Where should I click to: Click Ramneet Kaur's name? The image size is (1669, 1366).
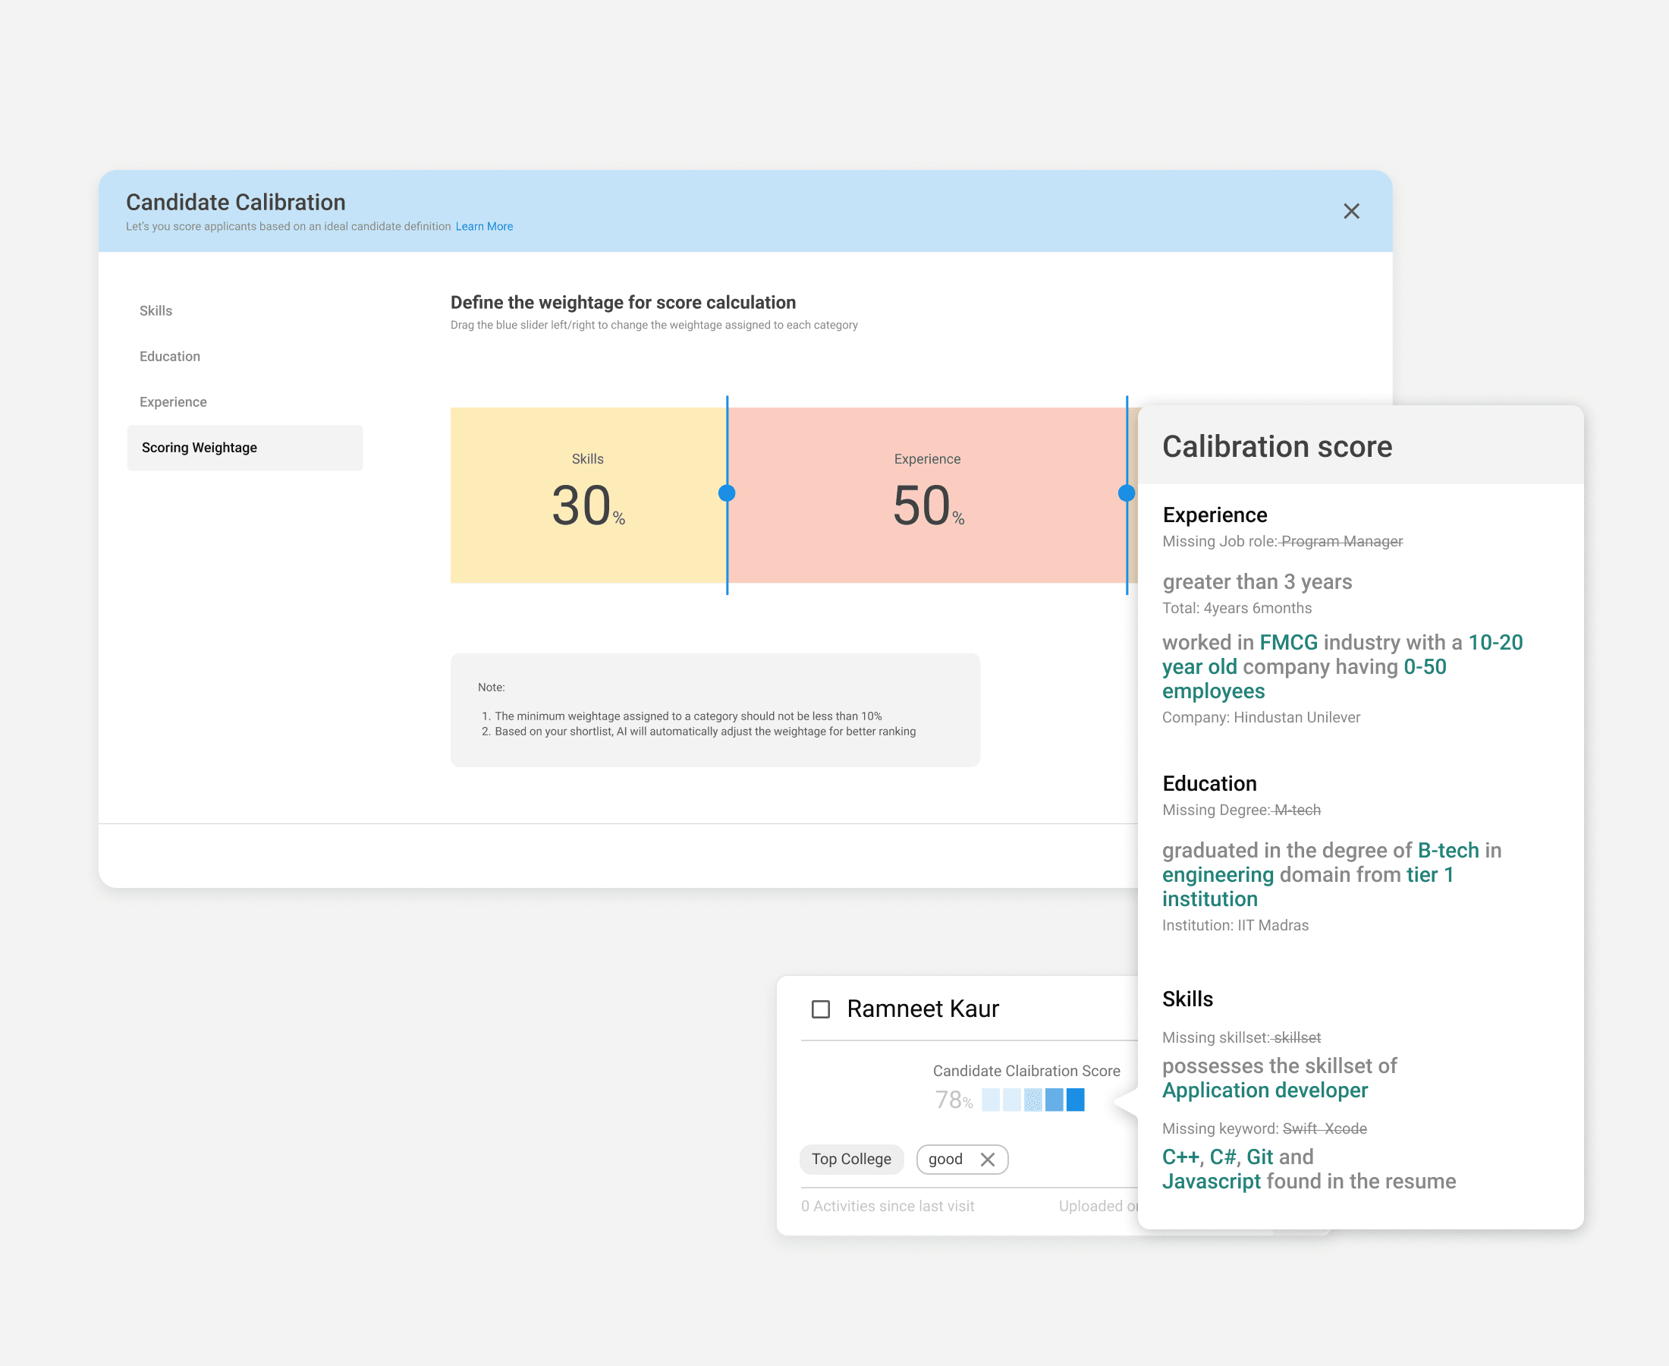coord(922,1008)
